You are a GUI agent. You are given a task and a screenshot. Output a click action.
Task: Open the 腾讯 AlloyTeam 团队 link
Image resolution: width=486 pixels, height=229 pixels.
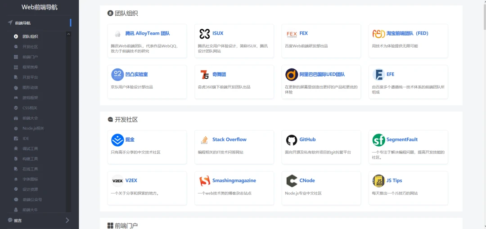coord(147,33)
